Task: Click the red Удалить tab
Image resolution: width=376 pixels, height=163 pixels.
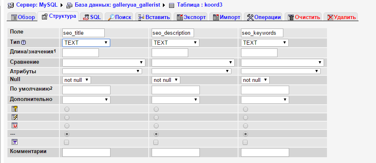Action: tap(341, 17)
